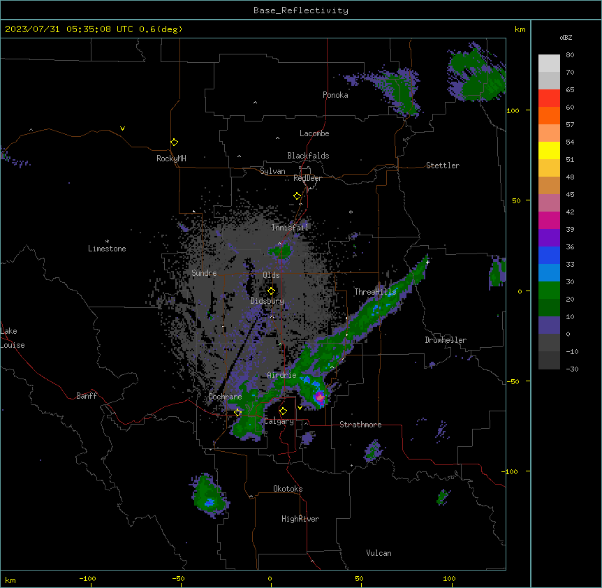
Task: Click the Didsbury city label
Action: click(x=267, y=301)
